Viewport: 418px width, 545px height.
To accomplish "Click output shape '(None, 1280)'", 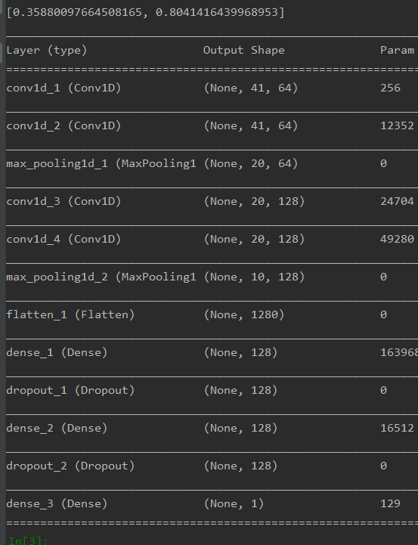I will (x=244, y=314).
